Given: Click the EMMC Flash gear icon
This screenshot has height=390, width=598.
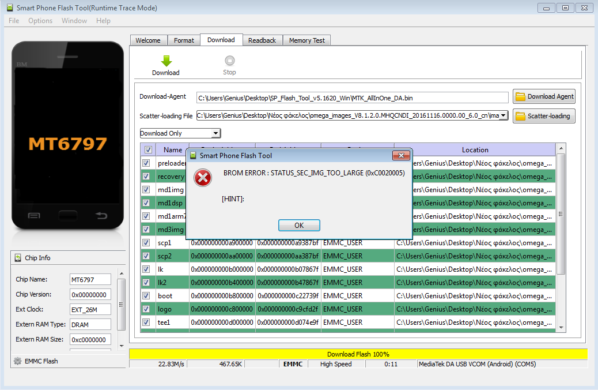Looking at the screenshot, I should pos(18,361).
